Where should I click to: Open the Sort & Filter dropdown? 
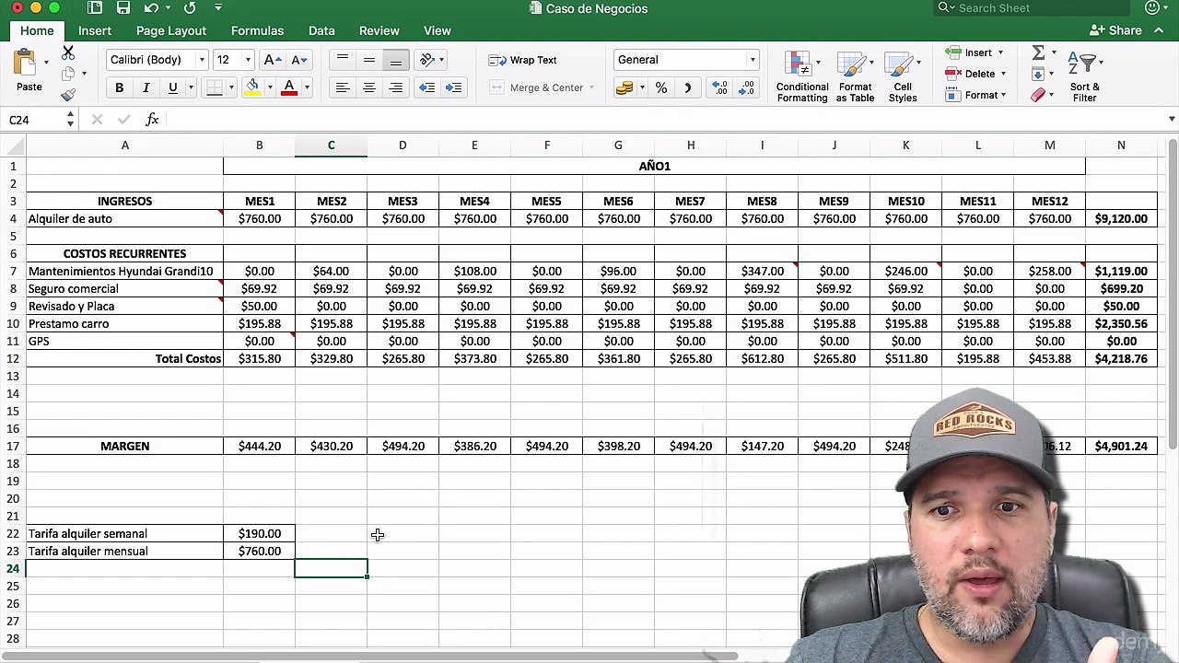coord(1084,76)
